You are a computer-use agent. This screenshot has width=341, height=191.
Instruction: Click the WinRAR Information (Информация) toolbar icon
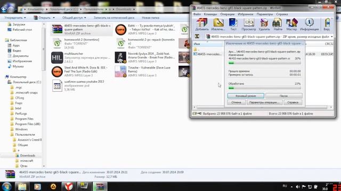click(309, 24)
